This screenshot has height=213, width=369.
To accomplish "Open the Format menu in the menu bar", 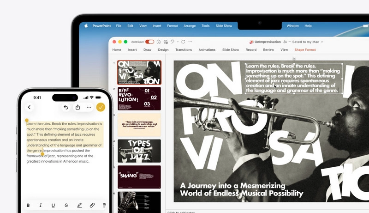I will [x=172, y=26].
